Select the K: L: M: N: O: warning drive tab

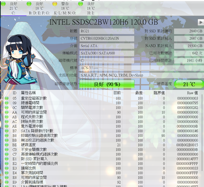pos(65,8)
